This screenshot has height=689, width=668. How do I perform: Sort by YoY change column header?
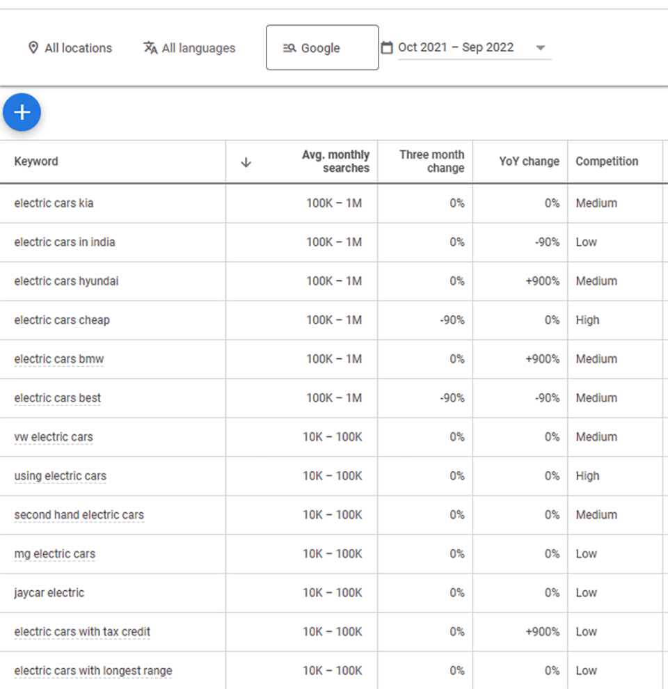[x=529, y=161]
